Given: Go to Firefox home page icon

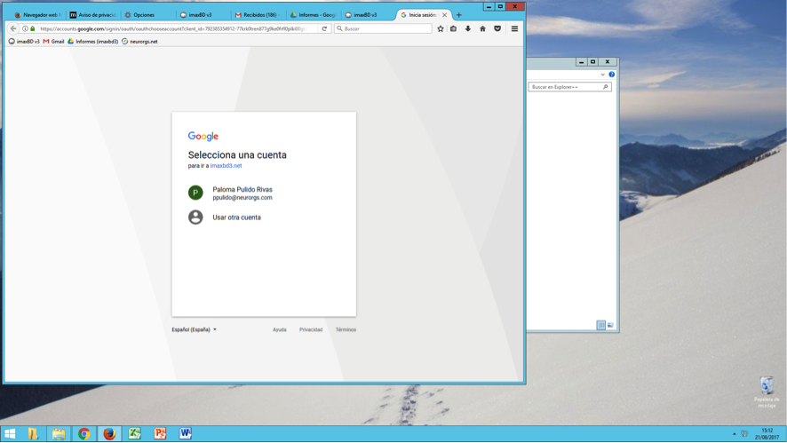Looking at the screenshot, I should coord(482,28).
